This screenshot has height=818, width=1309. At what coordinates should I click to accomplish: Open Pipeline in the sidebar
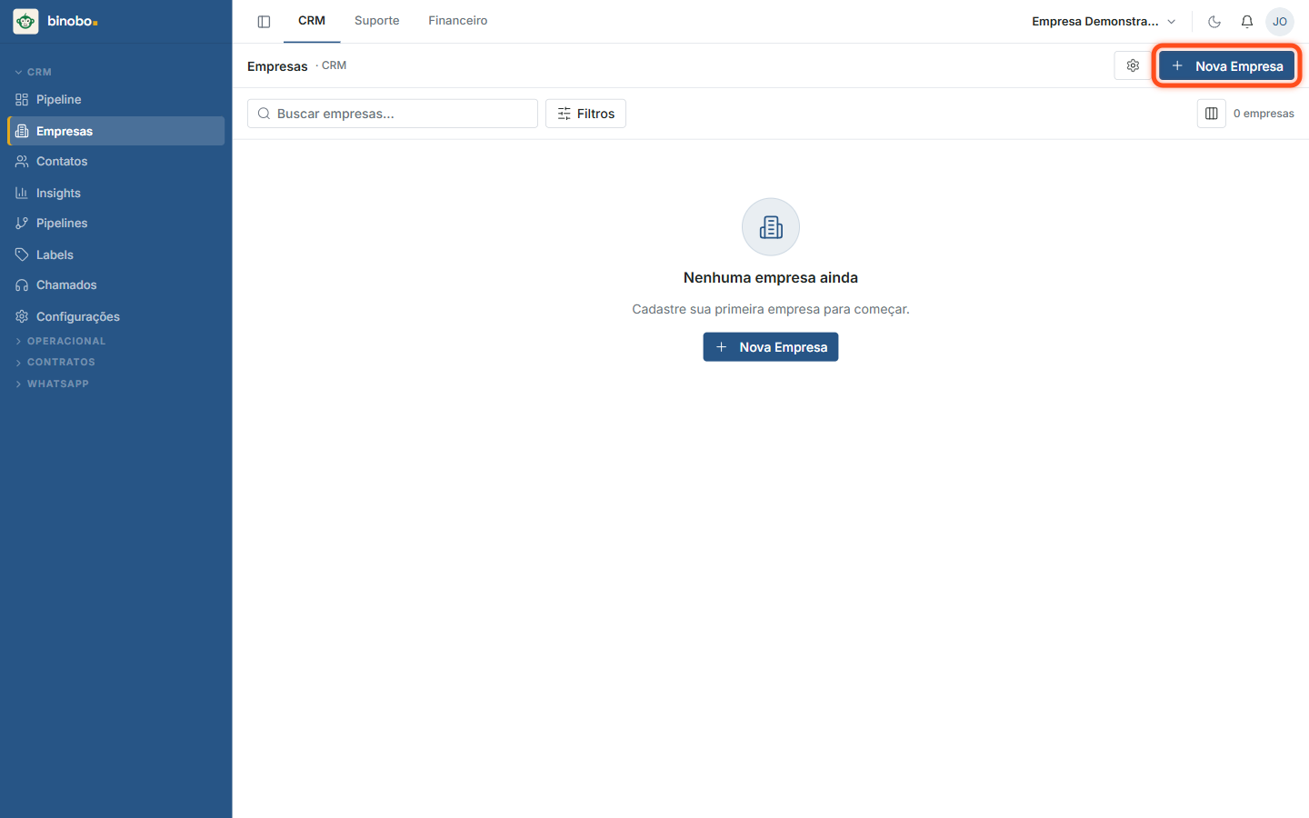point(116,99)
